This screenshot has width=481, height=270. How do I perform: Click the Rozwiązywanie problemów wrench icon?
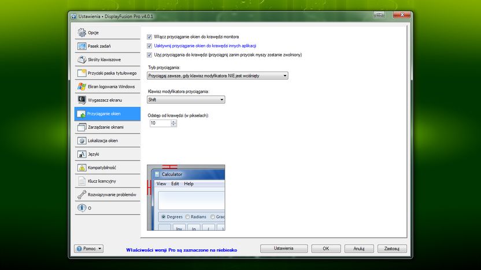(82, 194)
